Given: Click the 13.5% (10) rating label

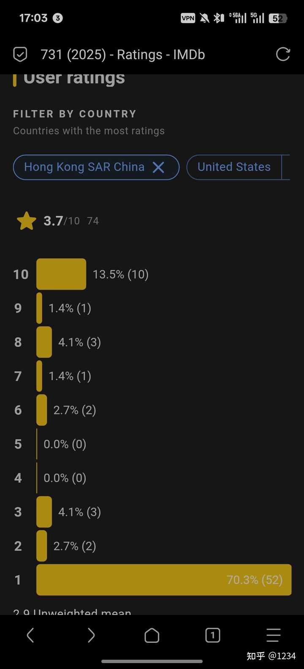Looking at the screenshot, I should [121, 275].
